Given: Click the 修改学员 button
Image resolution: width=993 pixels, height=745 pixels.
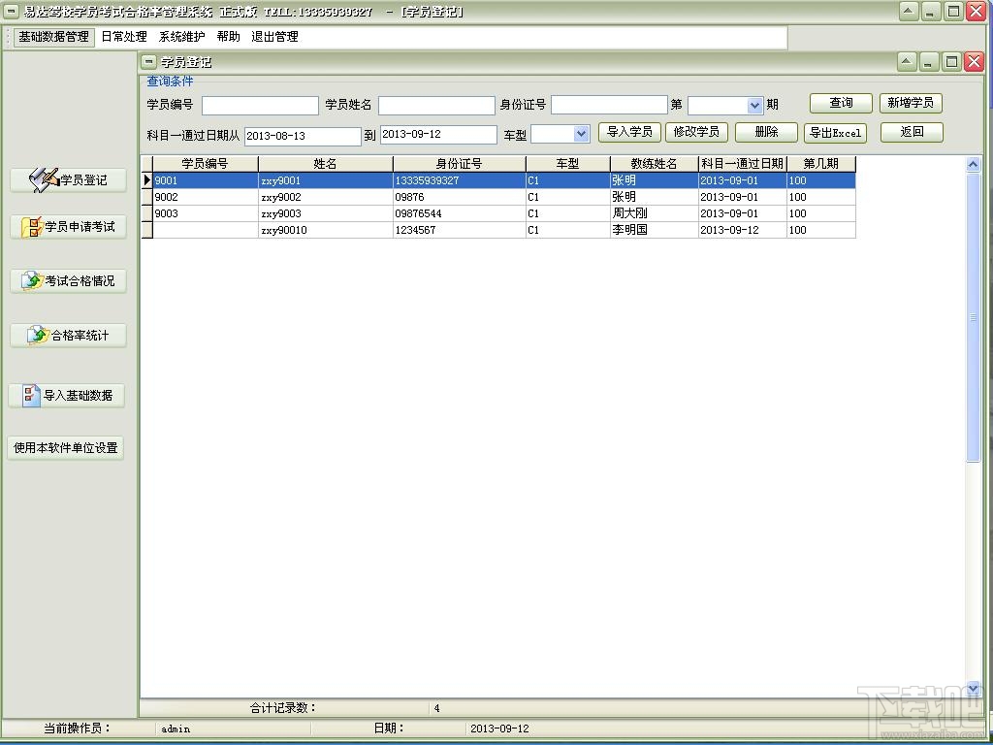Looking at the screenshot, I should click(x=696, y=132).
